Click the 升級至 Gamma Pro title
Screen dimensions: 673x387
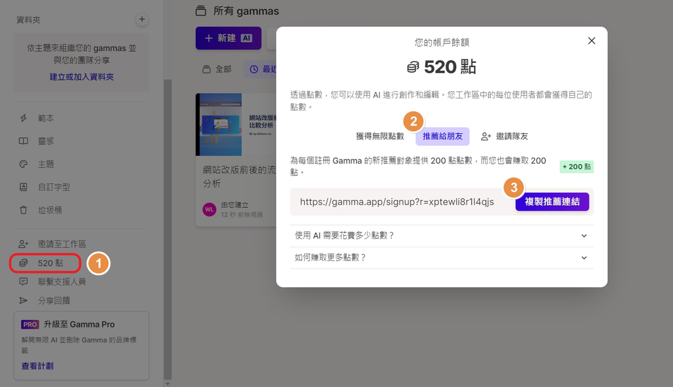click(x=80, y=325)
